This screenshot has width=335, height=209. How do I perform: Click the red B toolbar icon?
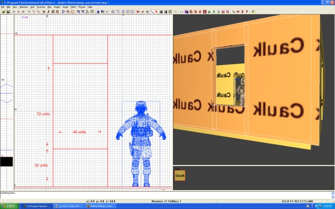(242, 12)
